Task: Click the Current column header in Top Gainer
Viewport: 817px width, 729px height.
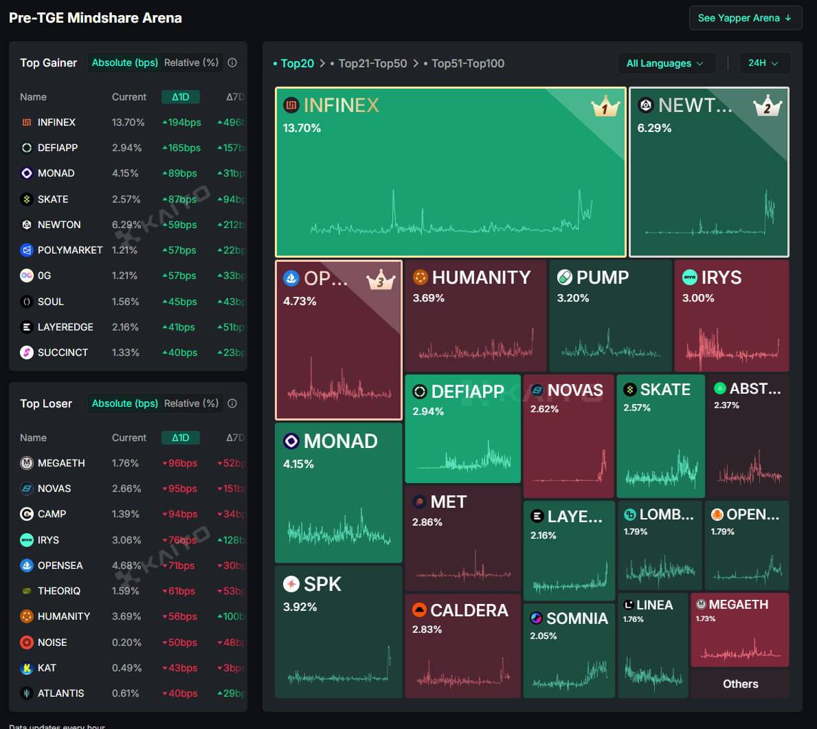Action: coord(129,97)
